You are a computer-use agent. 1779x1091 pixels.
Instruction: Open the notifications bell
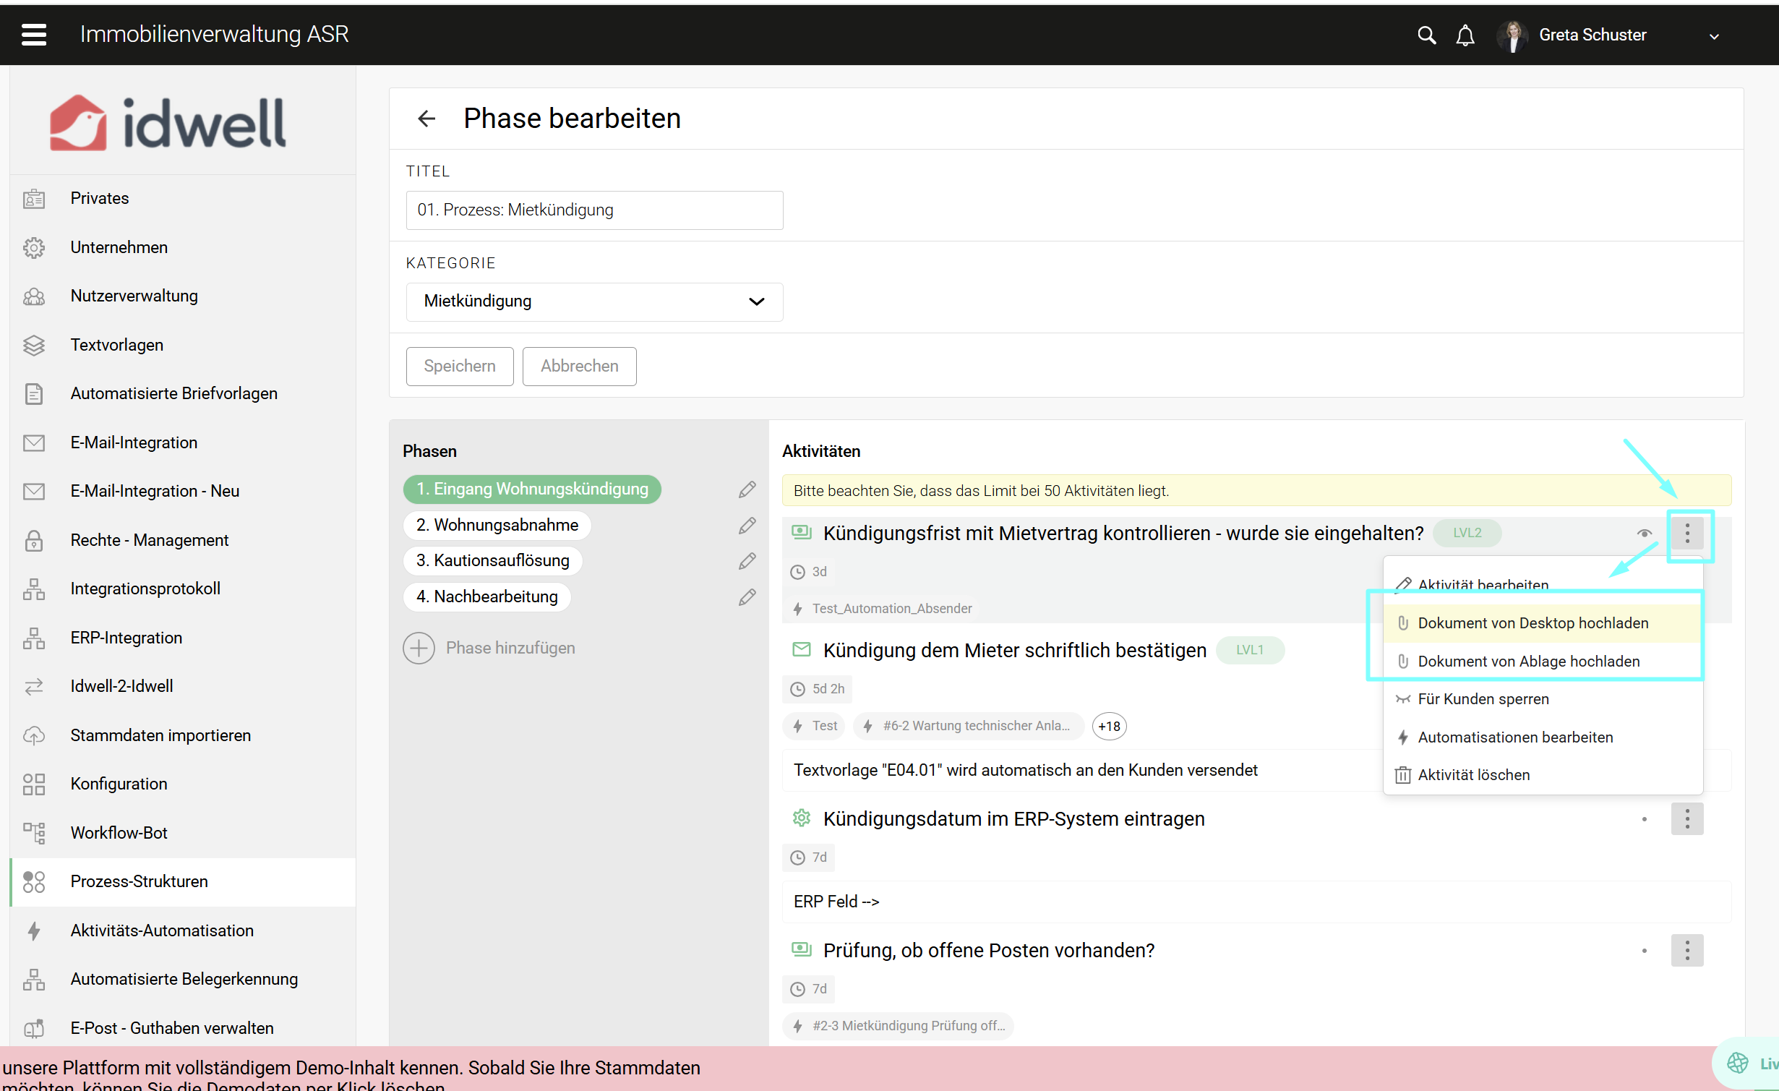pyautogui.click(x=1465, y=35)
